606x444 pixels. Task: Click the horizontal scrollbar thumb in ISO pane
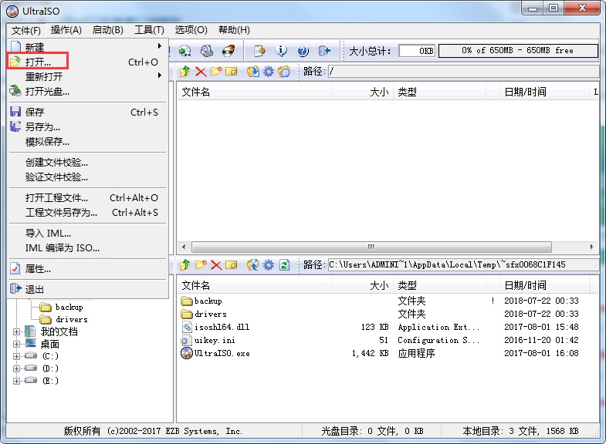(x=371, y=247)
